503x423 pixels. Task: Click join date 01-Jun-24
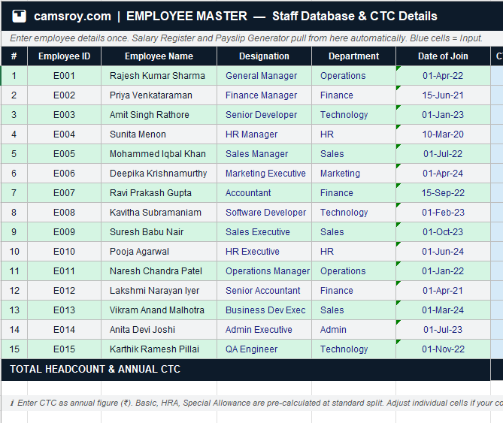pos(443,252)
